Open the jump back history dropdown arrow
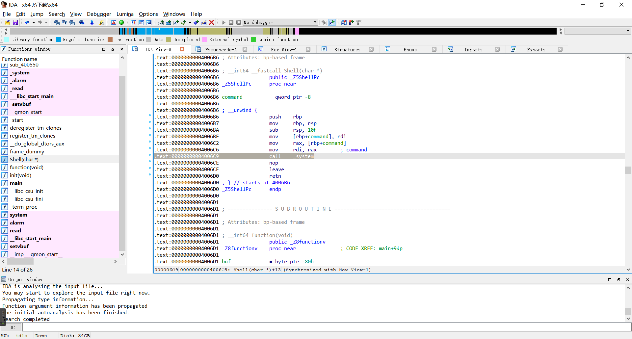This screenshot has height=339, width=632. pyautogui.click(x=34, y=22)
